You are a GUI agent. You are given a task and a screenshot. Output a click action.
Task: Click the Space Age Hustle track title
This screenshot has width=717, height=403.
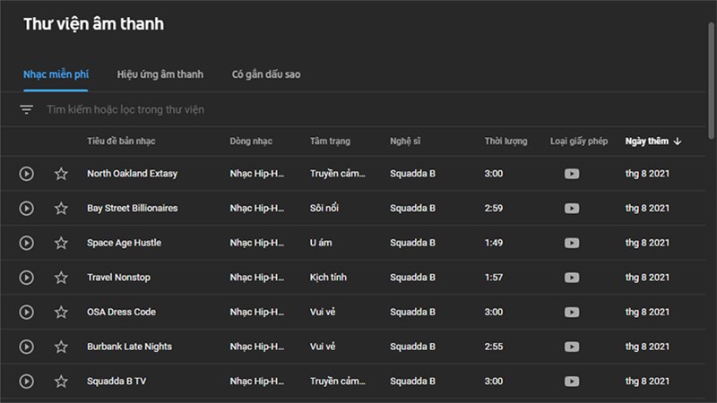coord(124,243)
